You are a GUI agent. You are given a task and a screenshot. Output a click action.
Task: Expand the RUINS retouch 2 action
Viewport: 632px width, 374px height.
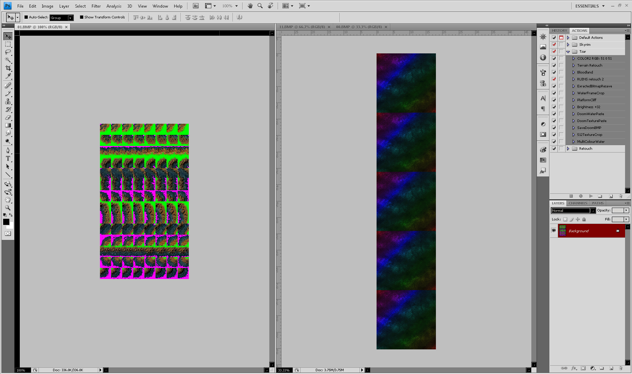coord(573,79)
